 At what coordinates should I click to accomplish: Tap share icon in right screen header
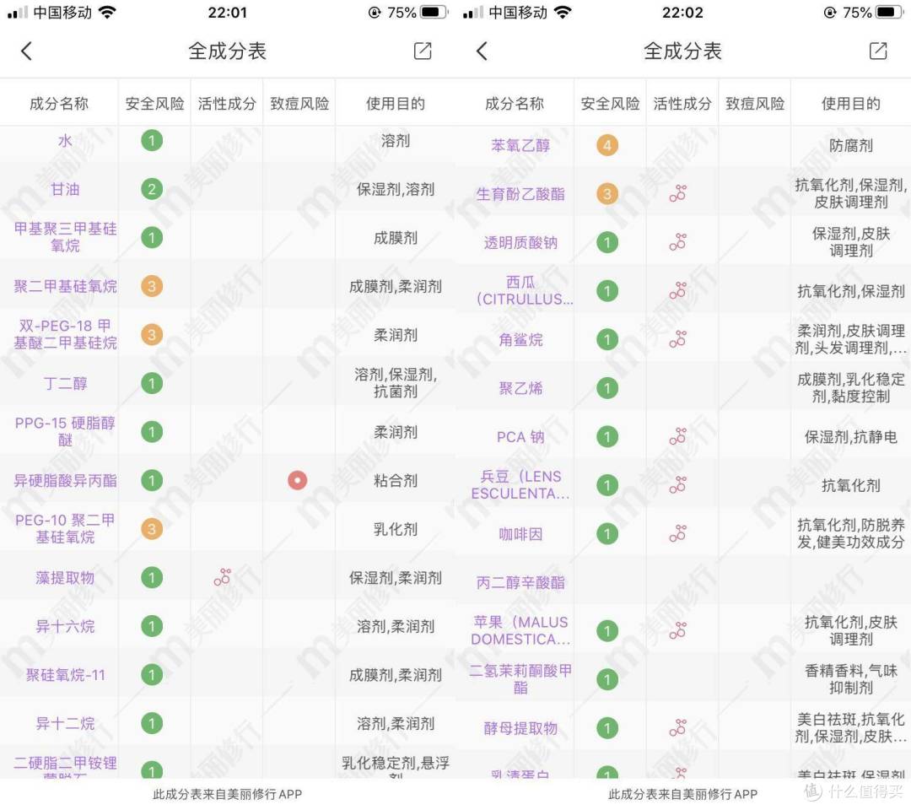pos(878,51)
